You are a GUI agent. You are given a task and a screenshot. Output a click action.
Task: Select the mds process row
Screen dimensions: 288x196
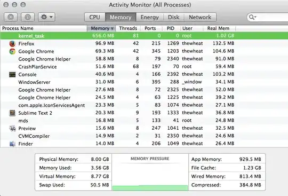[x=144, y=121]
